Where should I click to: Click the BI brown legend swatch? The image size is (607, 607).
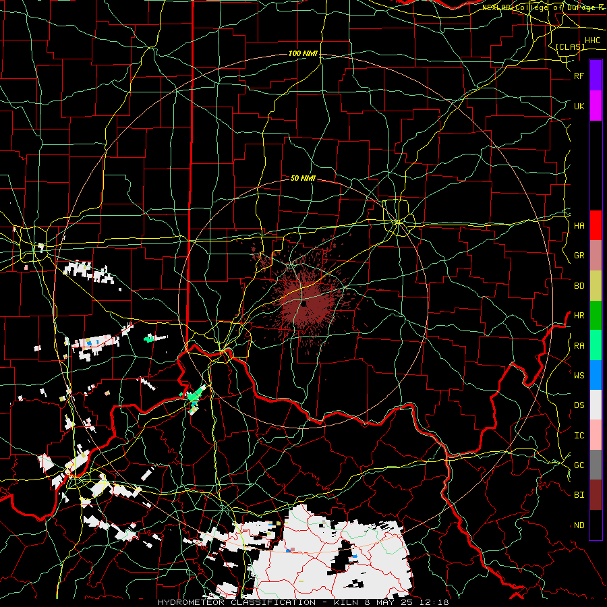click(x=596, y=495)
